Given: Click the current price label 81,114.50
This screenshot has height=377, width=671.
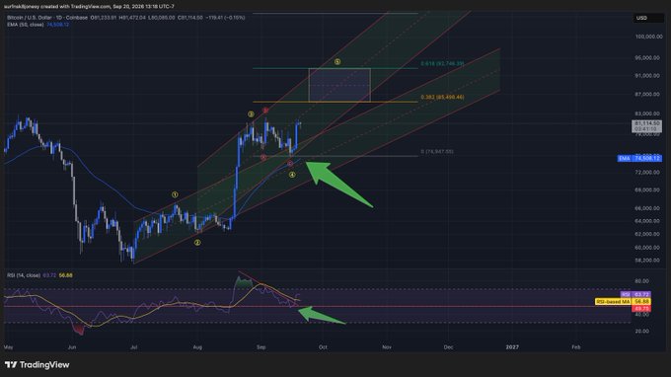Looking at the screenshot, I should coord(646,125).
